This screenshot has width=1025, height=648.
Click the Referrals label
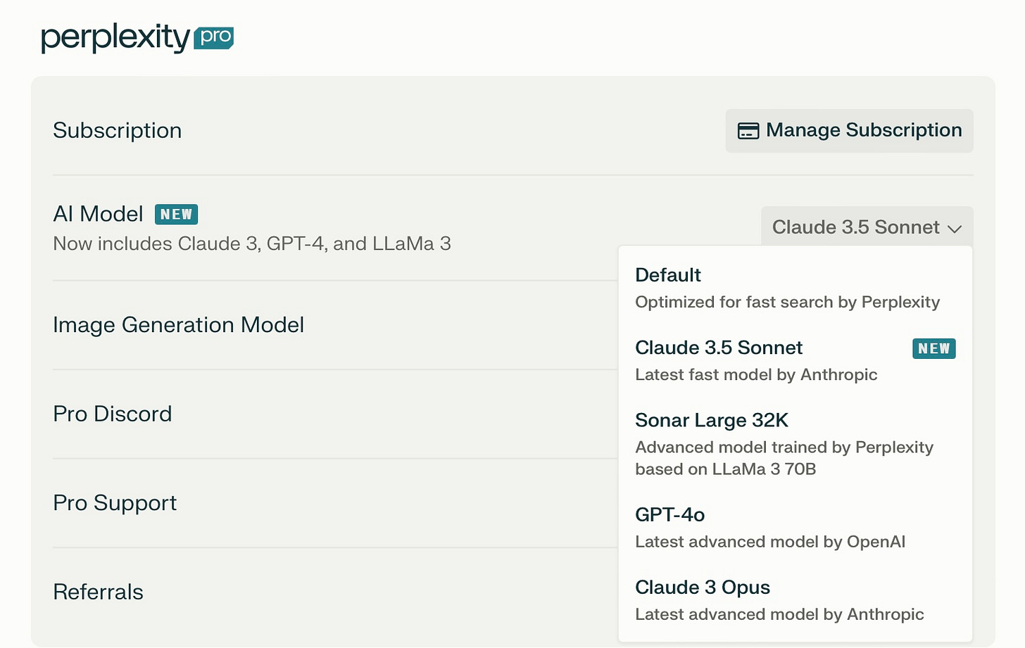point(98,592)
